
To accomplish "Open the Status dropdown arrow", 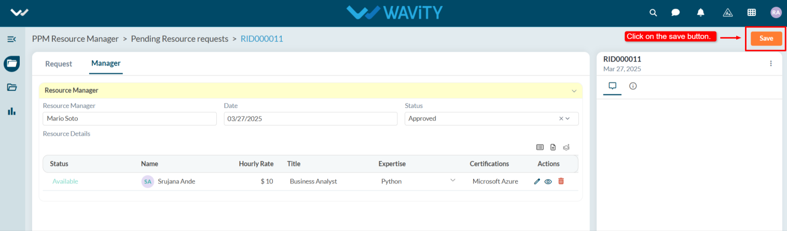I will point(568,118).
